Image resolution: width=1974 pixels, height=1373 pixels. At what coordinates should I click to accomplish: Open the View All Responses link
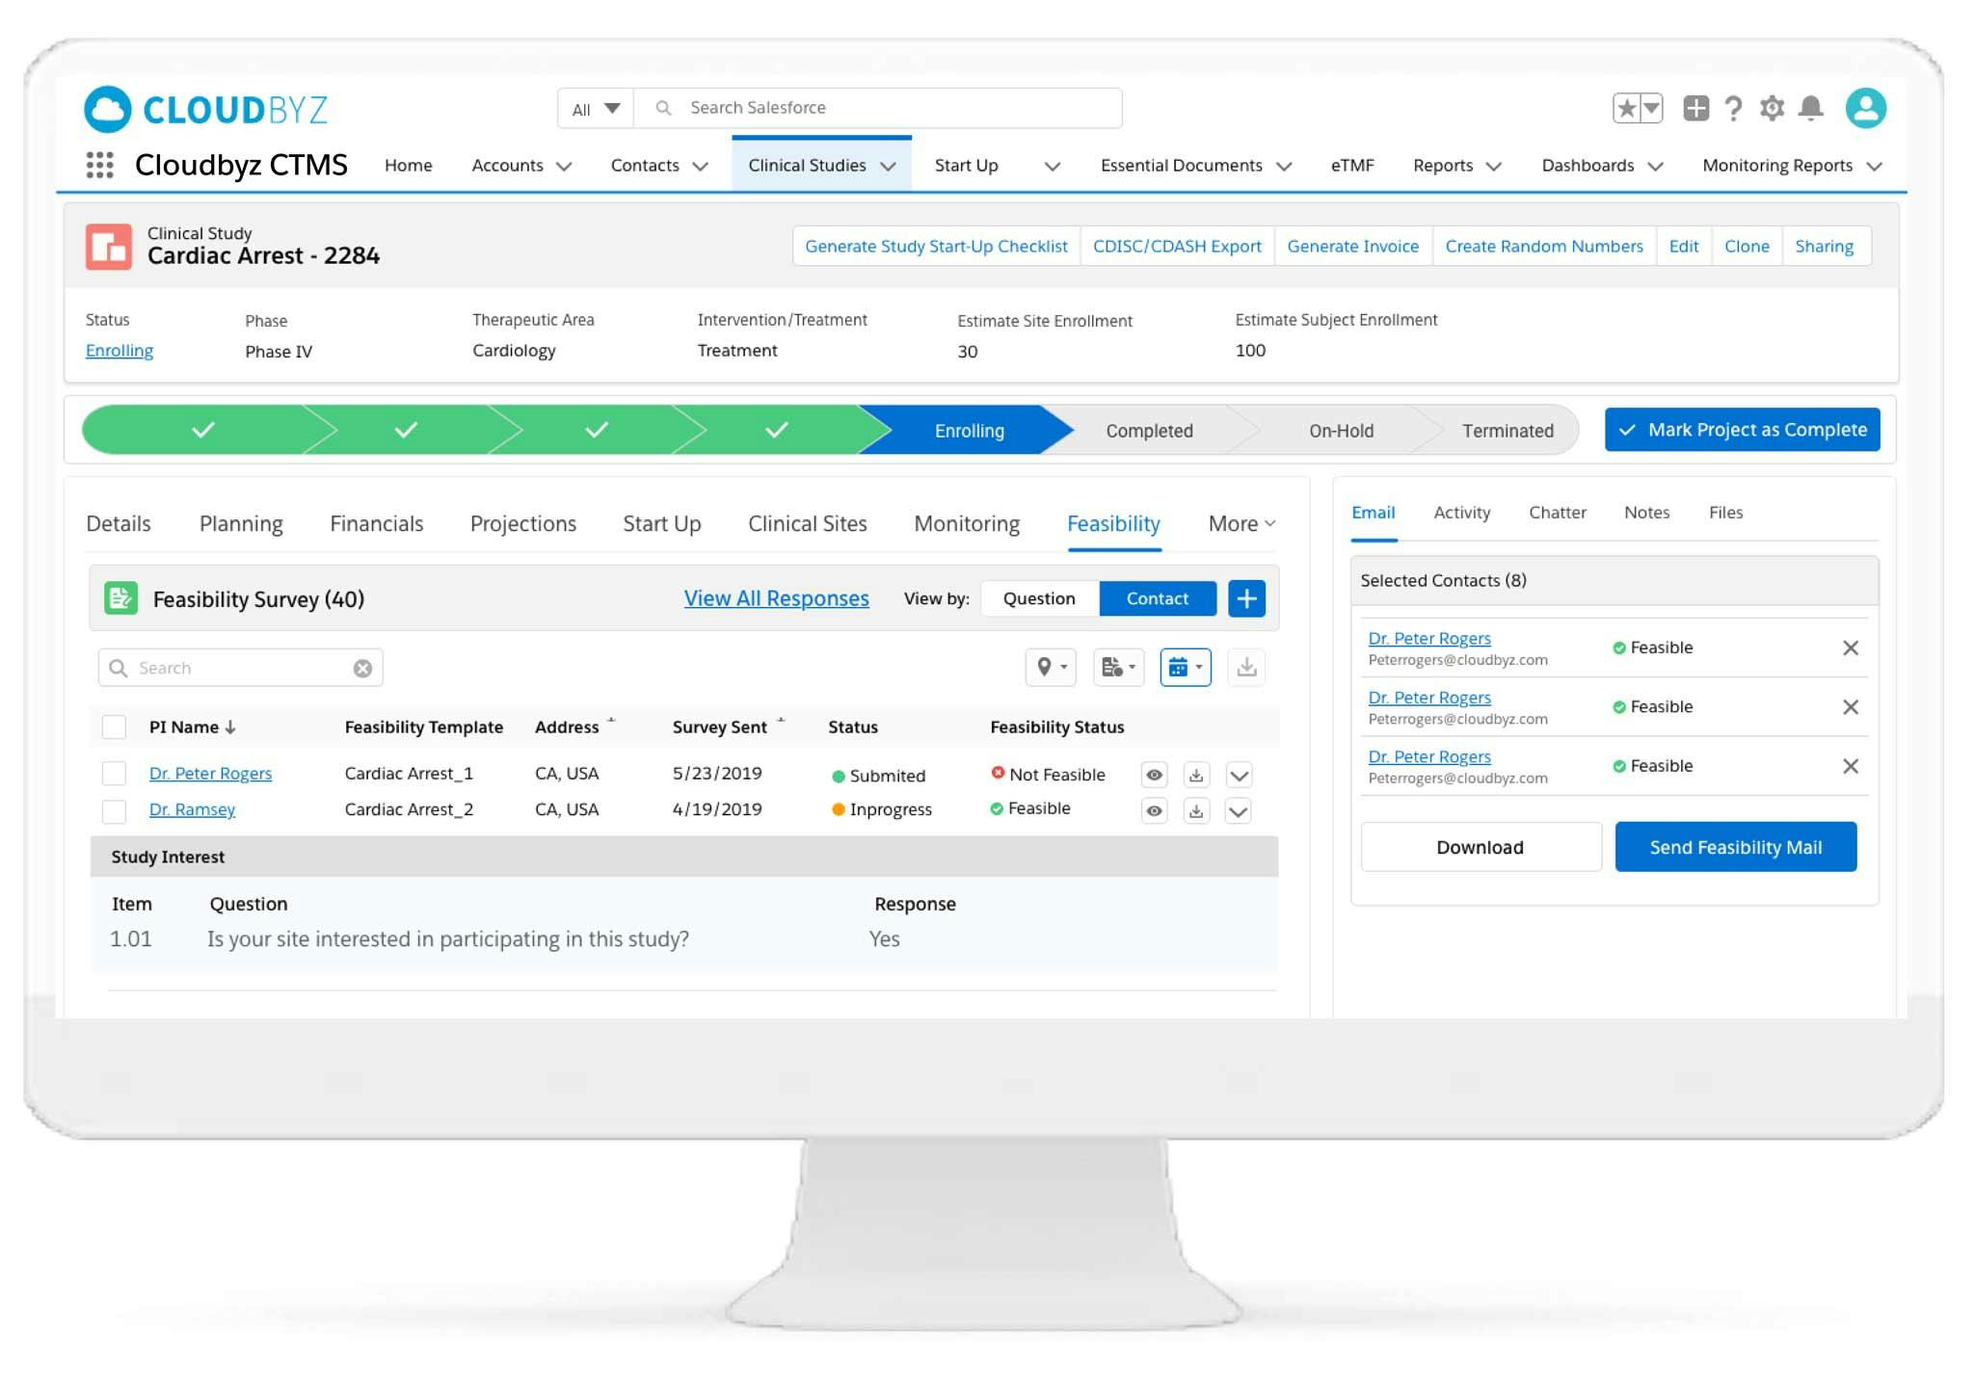pyautogui.click(x=776, y=597)
